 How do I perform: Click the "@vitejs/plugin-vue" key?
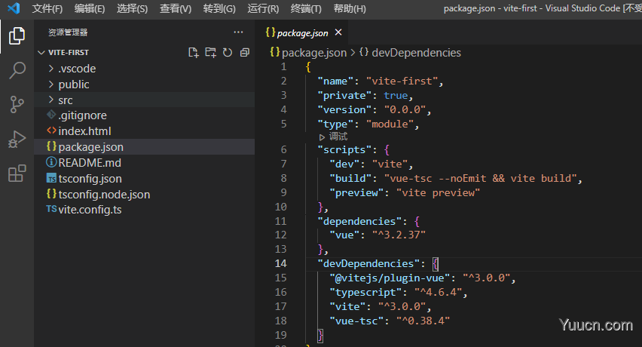(x=390, y=278)
